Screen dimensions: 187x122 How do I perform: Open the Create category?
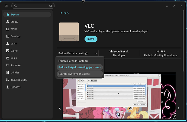[27, 22]
